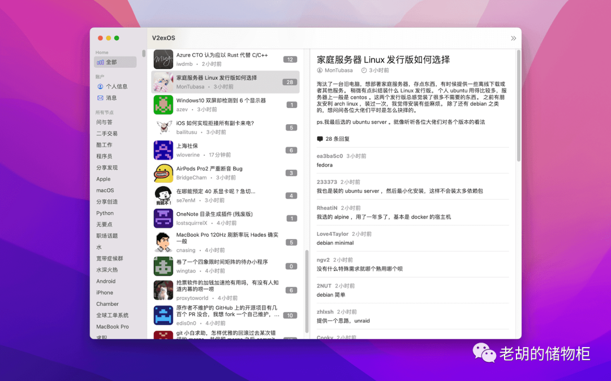Click the 28 reply count badge
Screen dimensions: 611x381
click(290, 82)
